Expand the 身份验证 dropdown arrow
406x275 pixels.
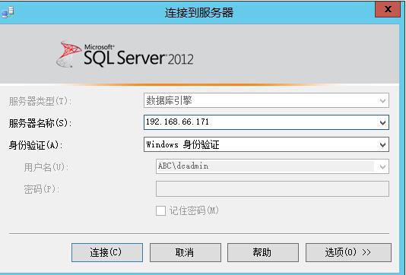pyautogui.click(x=382, y=144)
